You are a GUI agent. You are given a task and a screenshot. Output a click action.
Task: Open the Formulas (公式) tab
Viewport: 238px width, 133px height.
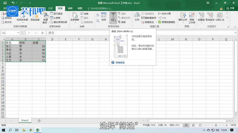pos(51,8)
